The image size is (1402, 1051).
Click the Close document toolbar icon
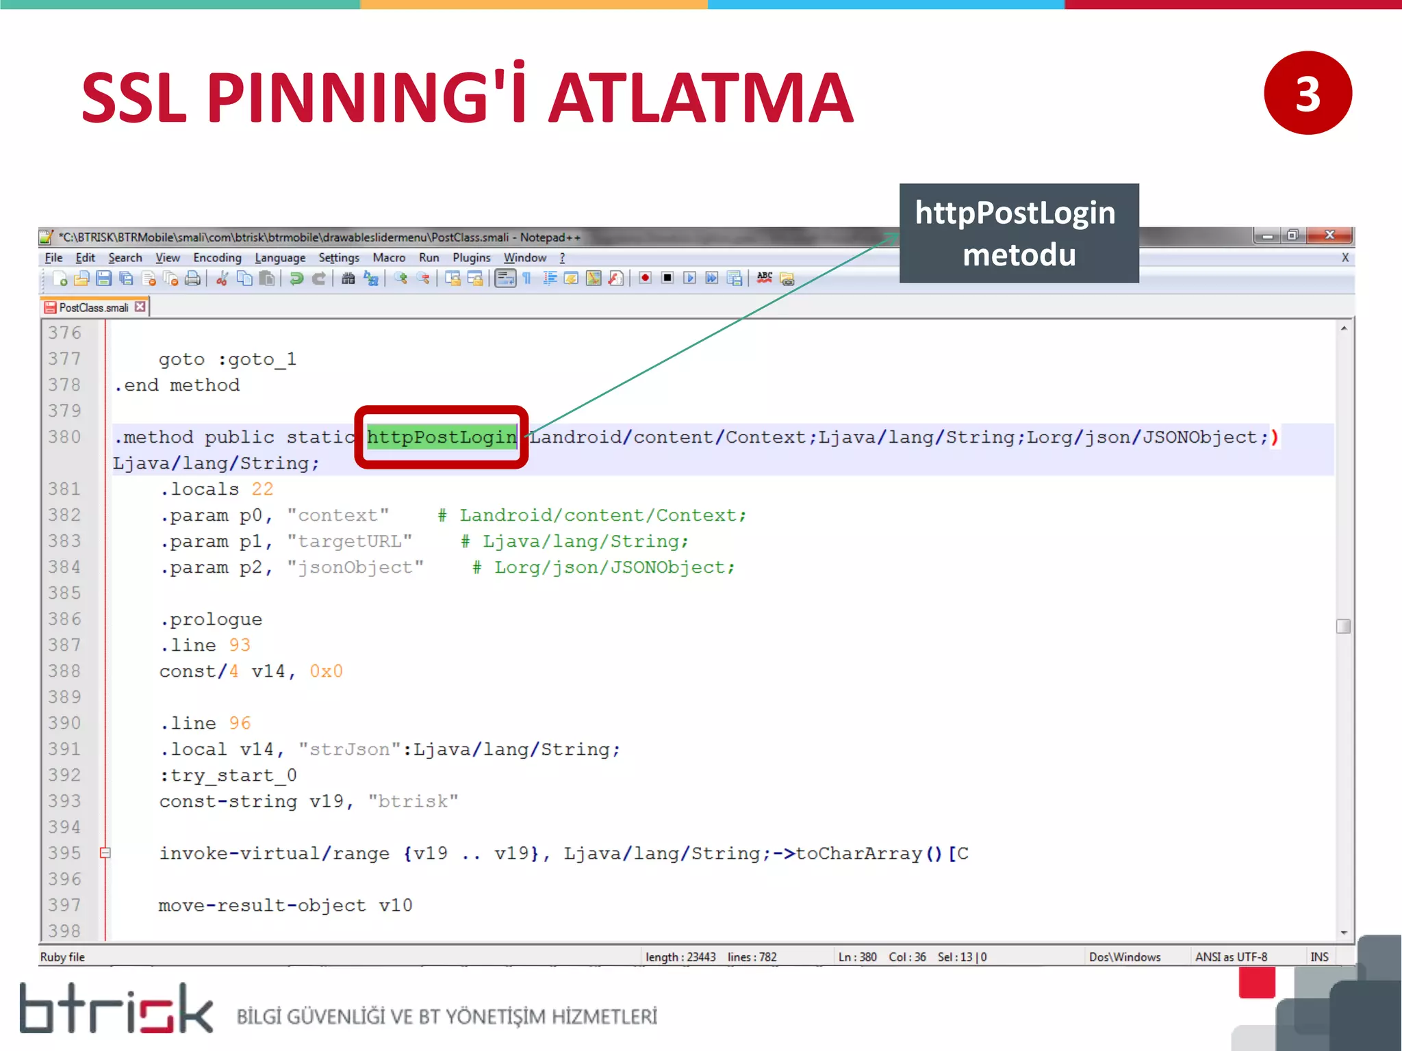(149, 278)
